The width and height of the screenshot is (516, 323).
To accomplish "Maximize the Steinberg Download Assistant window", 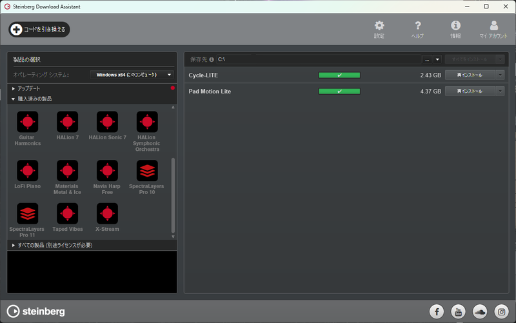I will (x=486, y=6).
